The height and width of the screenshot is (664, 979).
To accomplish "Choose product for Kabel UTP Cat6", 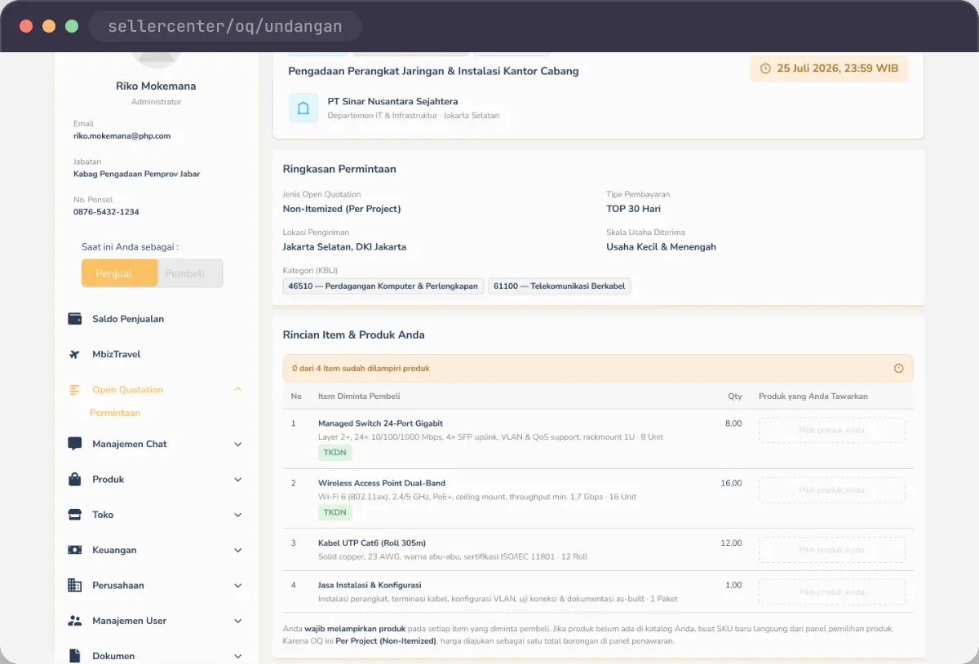I will pos(832,550).
